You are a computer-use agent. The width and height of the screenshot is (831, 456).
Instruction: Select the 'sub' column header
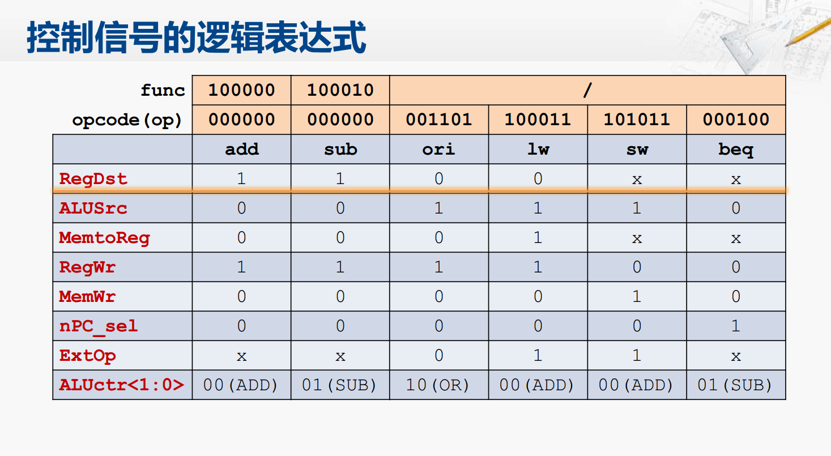coord(340,149)
